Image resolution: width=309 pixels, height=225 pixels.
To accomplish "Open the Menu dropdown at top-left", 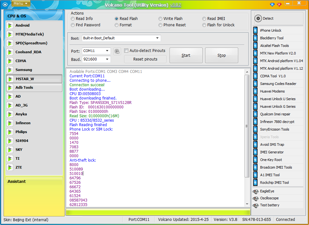I will click(21, 3).
